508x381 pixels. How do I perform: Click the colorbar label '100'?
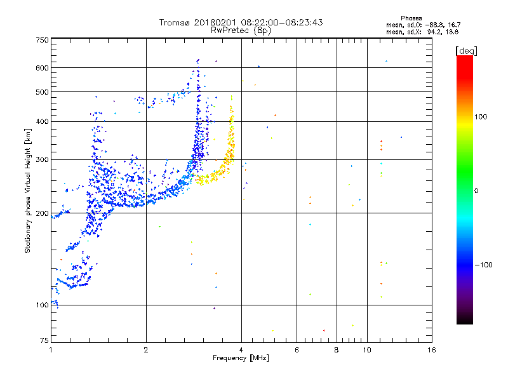coord(481,117)
